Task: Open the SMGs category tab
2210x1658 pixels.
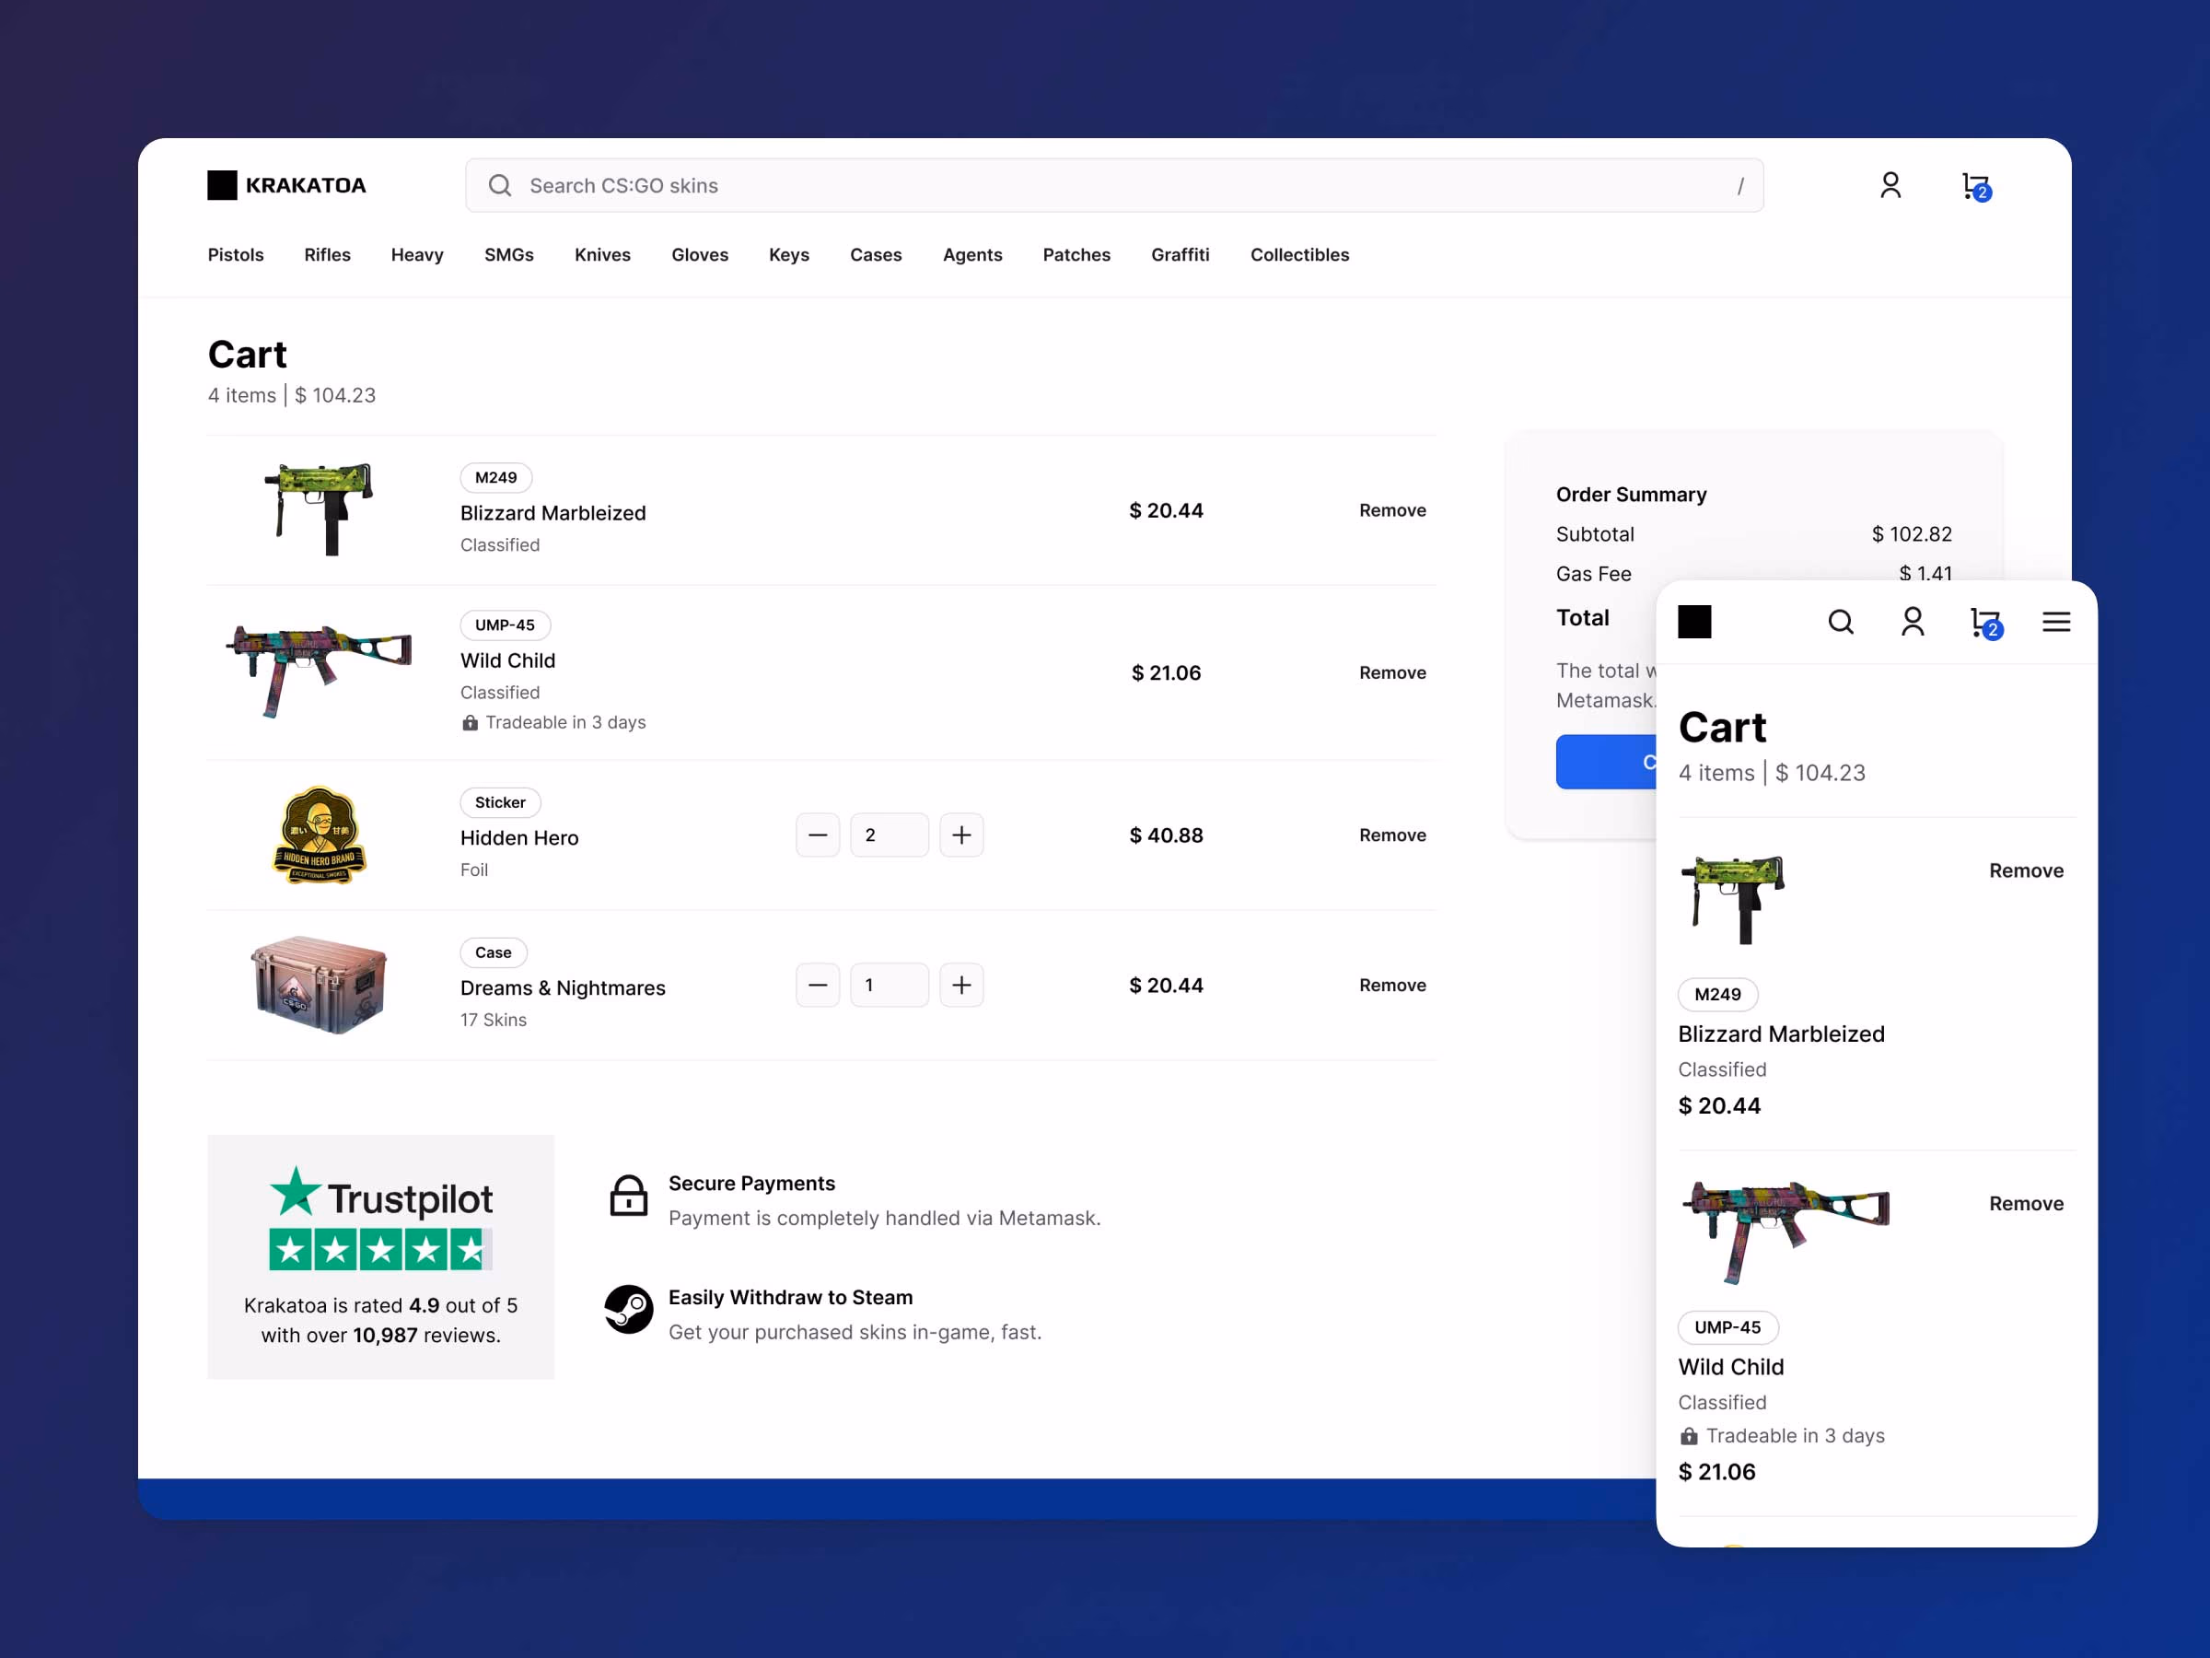Action: (x=508, y=255)
